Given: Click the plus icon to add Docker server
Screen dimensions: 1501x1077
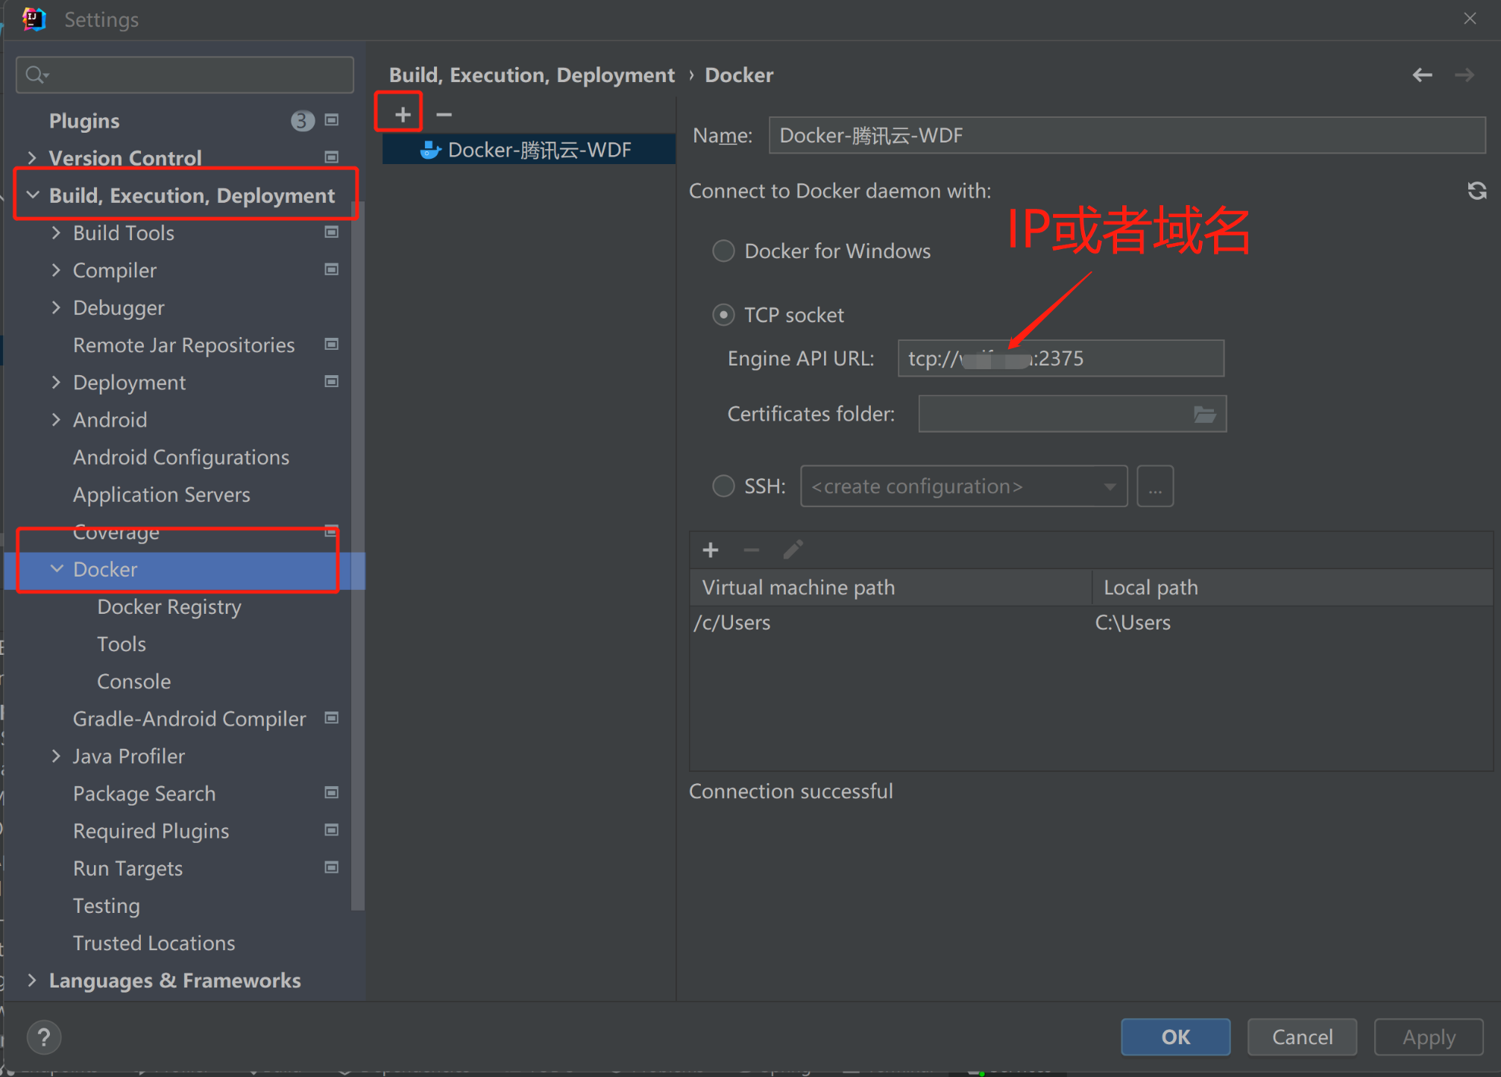Looking at the screenshot, I should (402, 114).
